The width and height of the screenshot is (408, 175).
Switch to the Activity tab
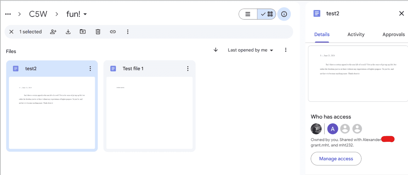[356, 34]
